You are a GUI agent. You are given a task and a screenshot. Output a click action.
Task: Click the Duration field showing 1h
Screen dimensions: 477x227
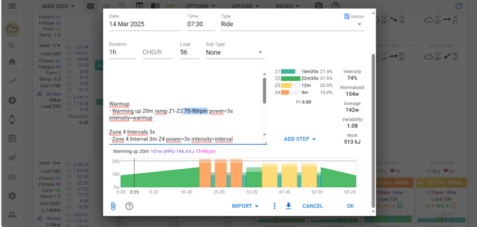122,52
